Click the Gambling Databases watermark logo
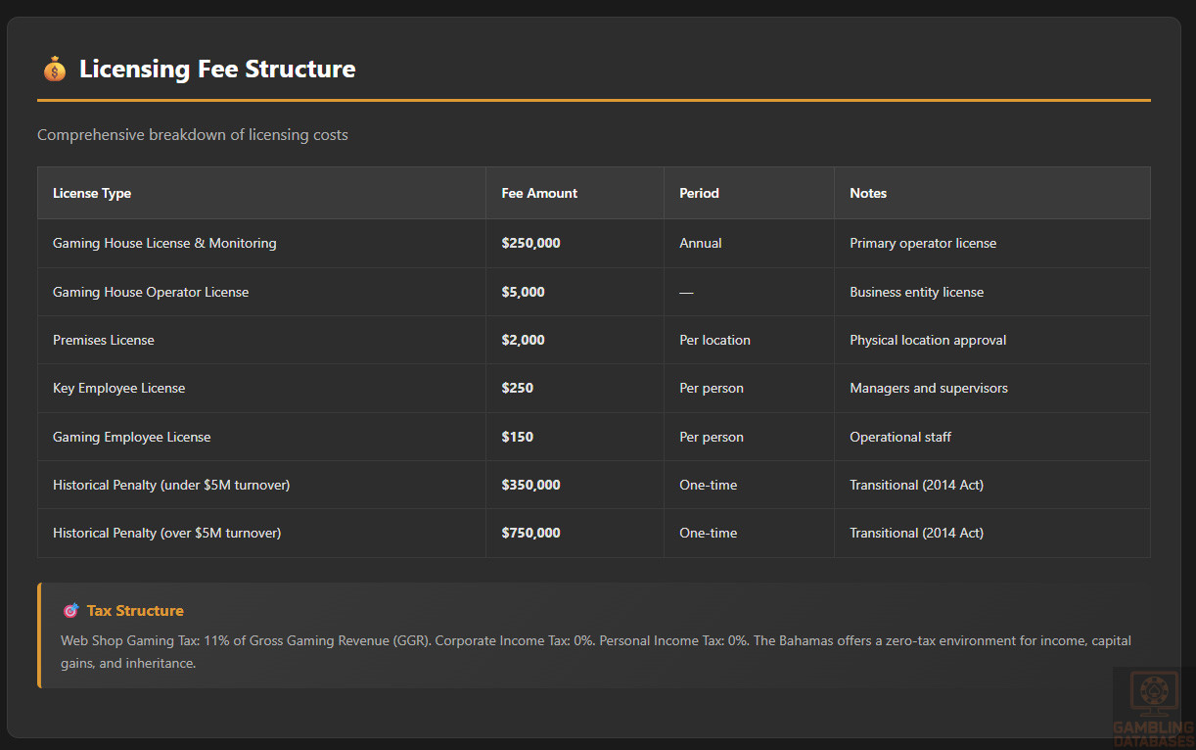Screen dimensions: 1196x750 pos(1154,705)
